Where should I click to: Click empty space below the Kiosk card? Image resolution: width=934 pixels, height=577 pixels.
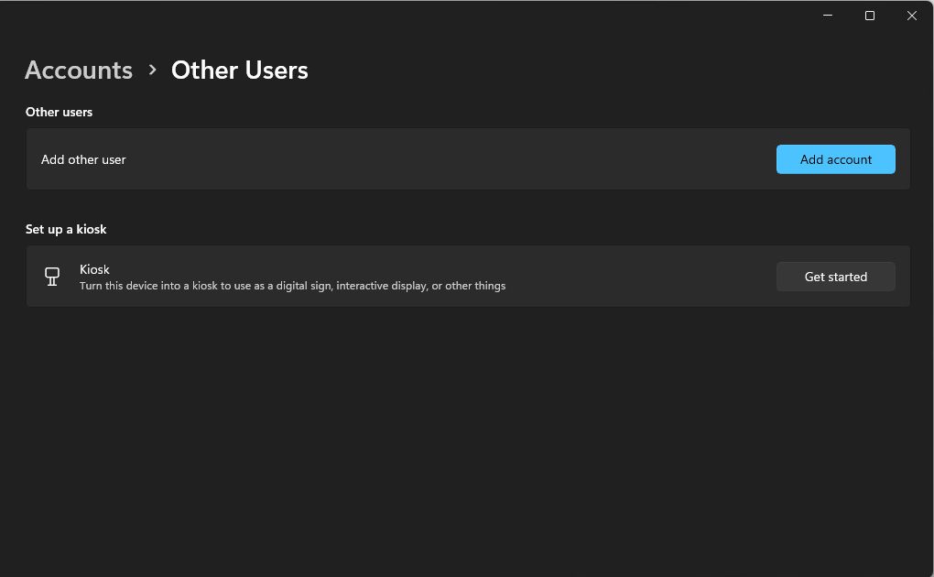point(467,430)
